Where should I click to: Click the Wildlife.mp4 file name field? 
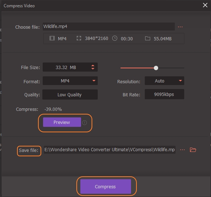tap(109, 27)
